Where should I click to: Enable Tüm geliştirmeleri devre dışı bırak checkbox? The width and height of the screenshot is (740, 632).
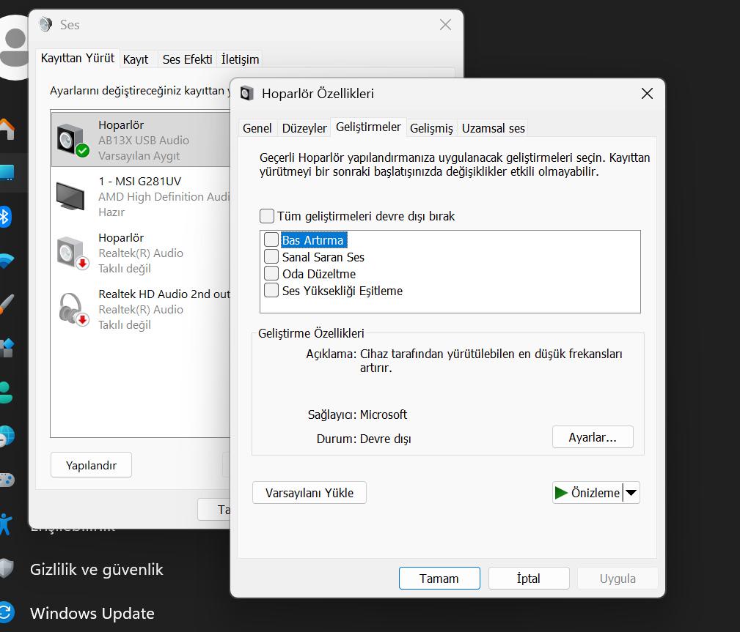[x=267, y=216]
